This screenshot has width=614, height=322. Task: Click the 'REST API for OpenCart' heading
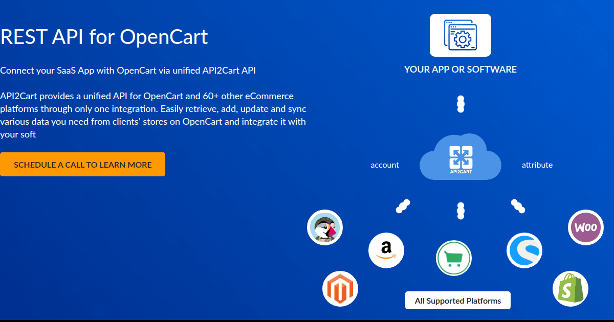(104, 37)
